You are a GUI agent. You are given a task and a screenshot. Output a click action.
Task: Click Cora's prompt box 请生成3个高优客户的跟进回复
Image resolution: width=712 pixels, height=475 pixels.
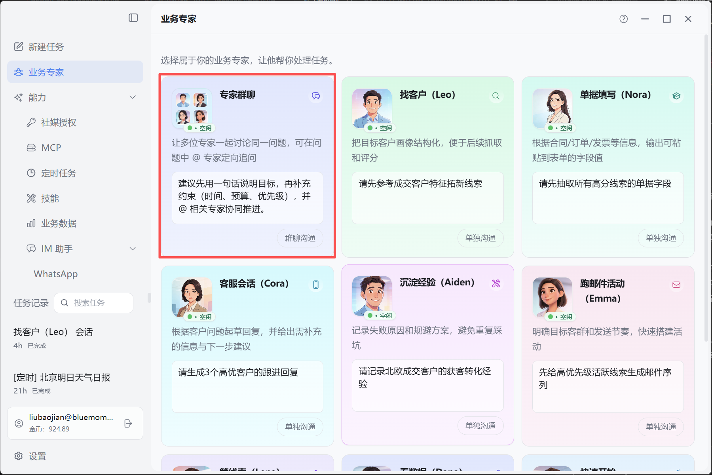click(x=247, y=387)
